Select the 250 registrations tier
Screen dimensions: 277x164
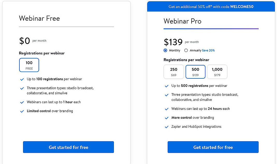[174, 72]
